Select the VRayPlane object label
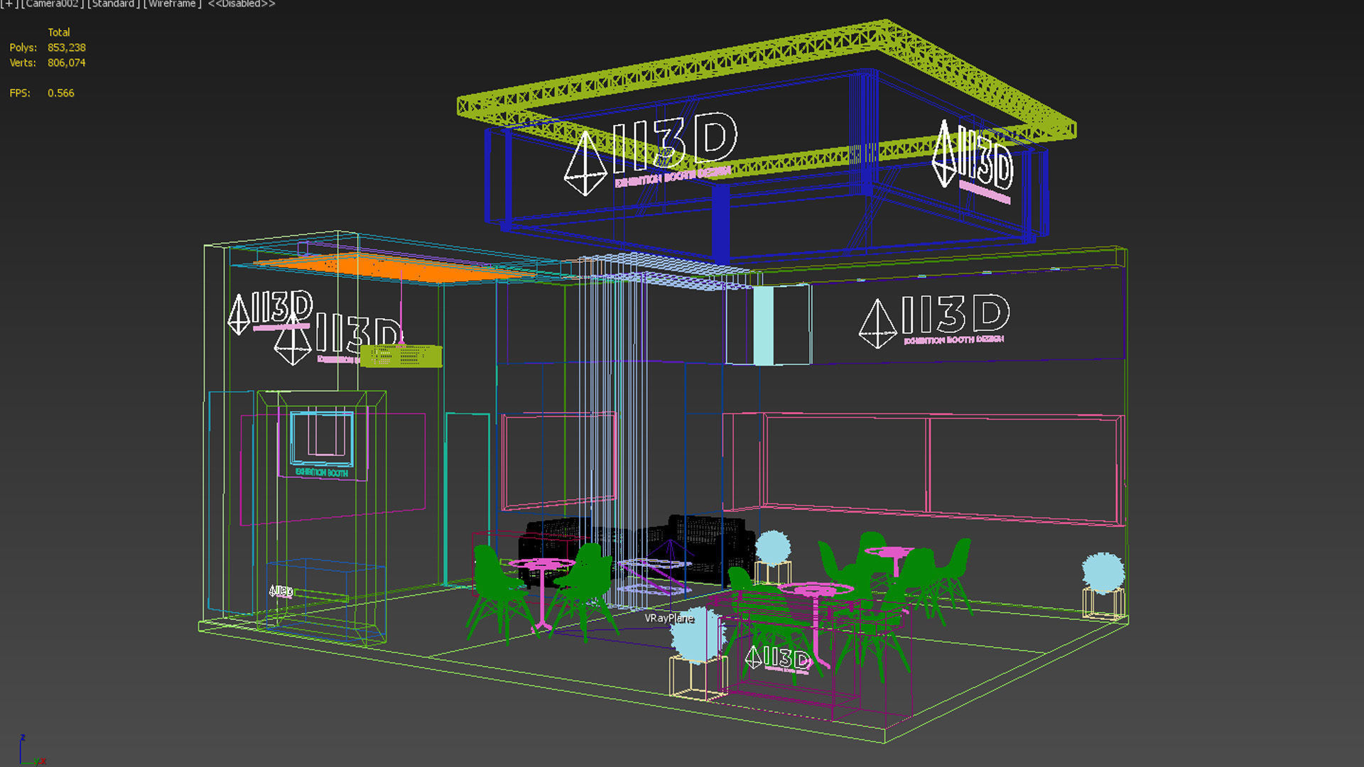The height and width of the screenshot is (767, 1364). pyautogui.click(x=669, y=618)
